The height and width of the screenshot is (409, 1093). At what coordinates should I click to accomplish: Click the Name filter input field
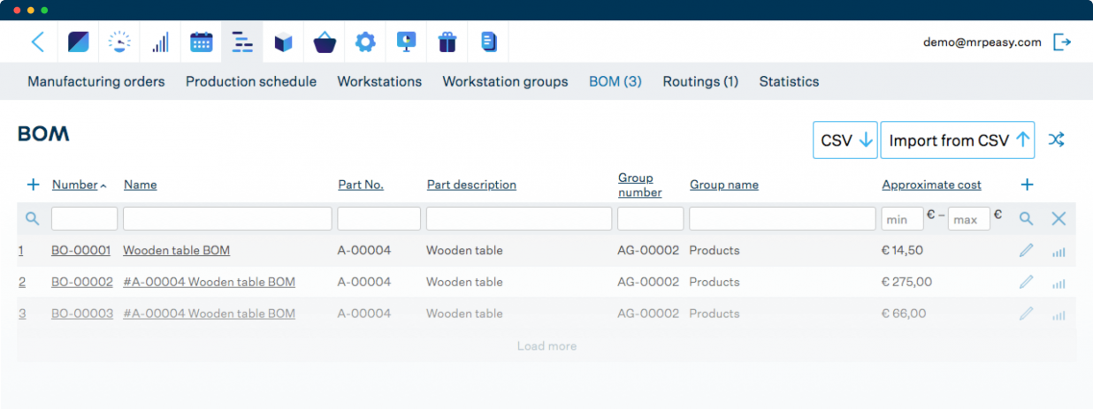pos(227,218)
